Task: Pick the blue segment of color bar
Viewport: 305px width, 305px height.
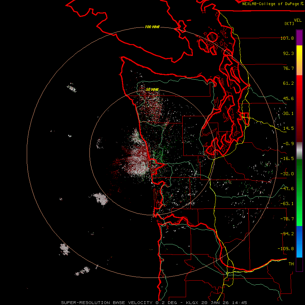Action: [x=299, y=242]
